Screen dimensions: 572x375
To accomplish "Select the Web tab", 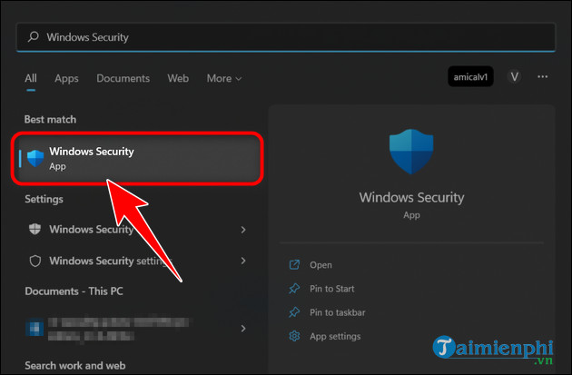I will click(x=178, y=78).
